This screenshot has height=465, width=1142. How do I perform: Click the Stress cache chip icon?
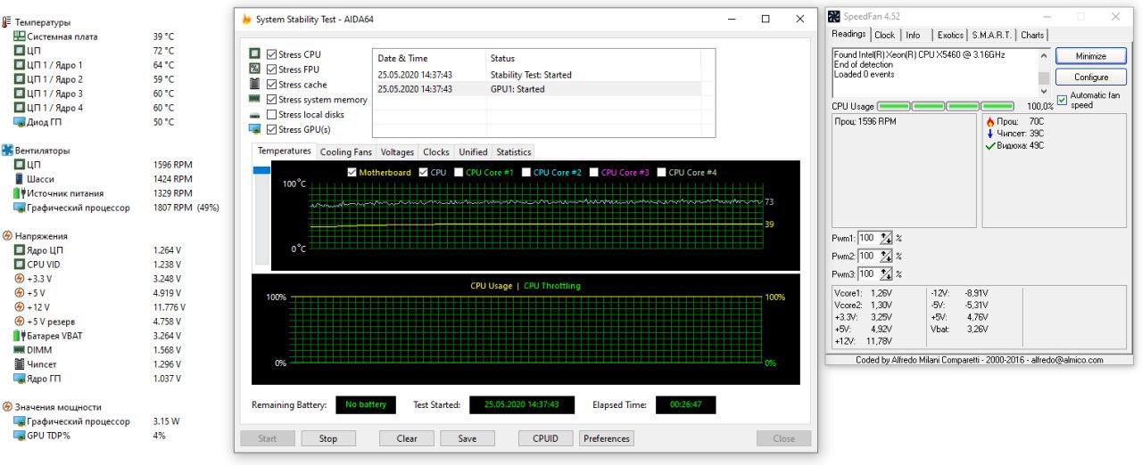254,85
